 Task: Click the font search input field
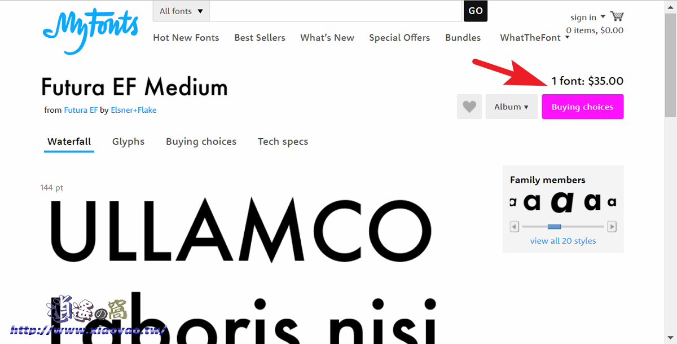pyautogui.click(x=336, y=11)
